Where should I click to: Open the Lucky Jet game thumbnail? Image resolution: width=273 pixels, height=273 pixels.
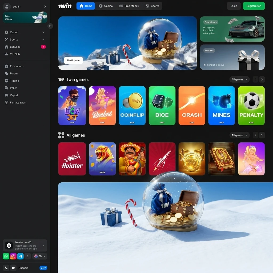72,106
